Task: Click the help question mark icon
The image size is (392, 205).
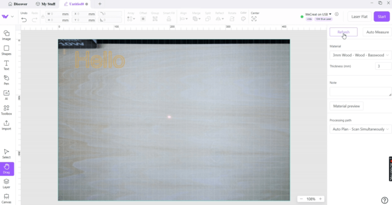Action: pyautogui.click(x=385, y=200)
